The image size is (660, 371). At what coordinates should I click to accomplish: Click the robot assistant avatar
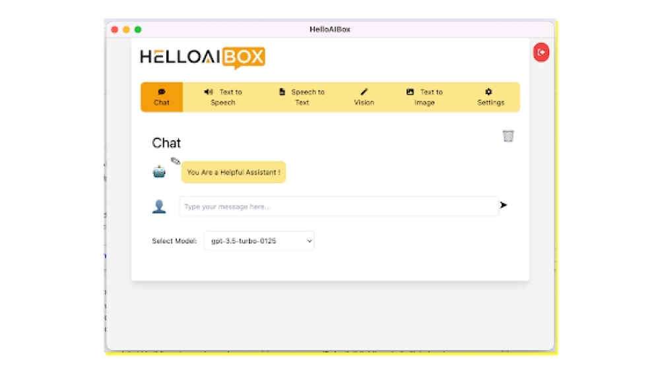tap(159, 171)
